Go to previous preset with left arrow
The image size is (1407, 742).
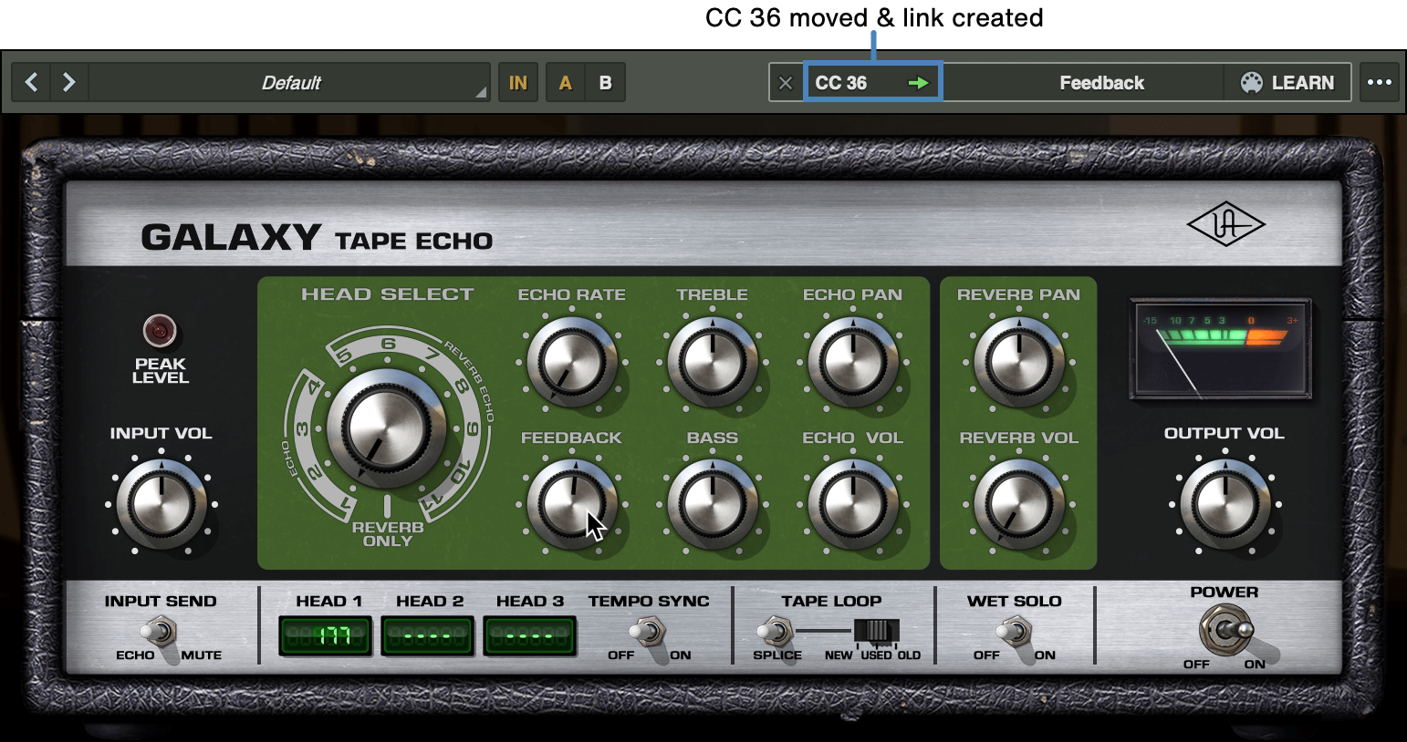(30, 82)
